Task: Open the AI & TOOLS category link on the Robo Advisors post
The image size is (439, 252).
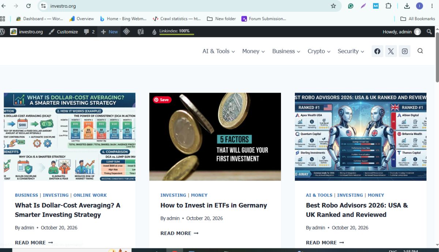Action: [x=319, y=195]
